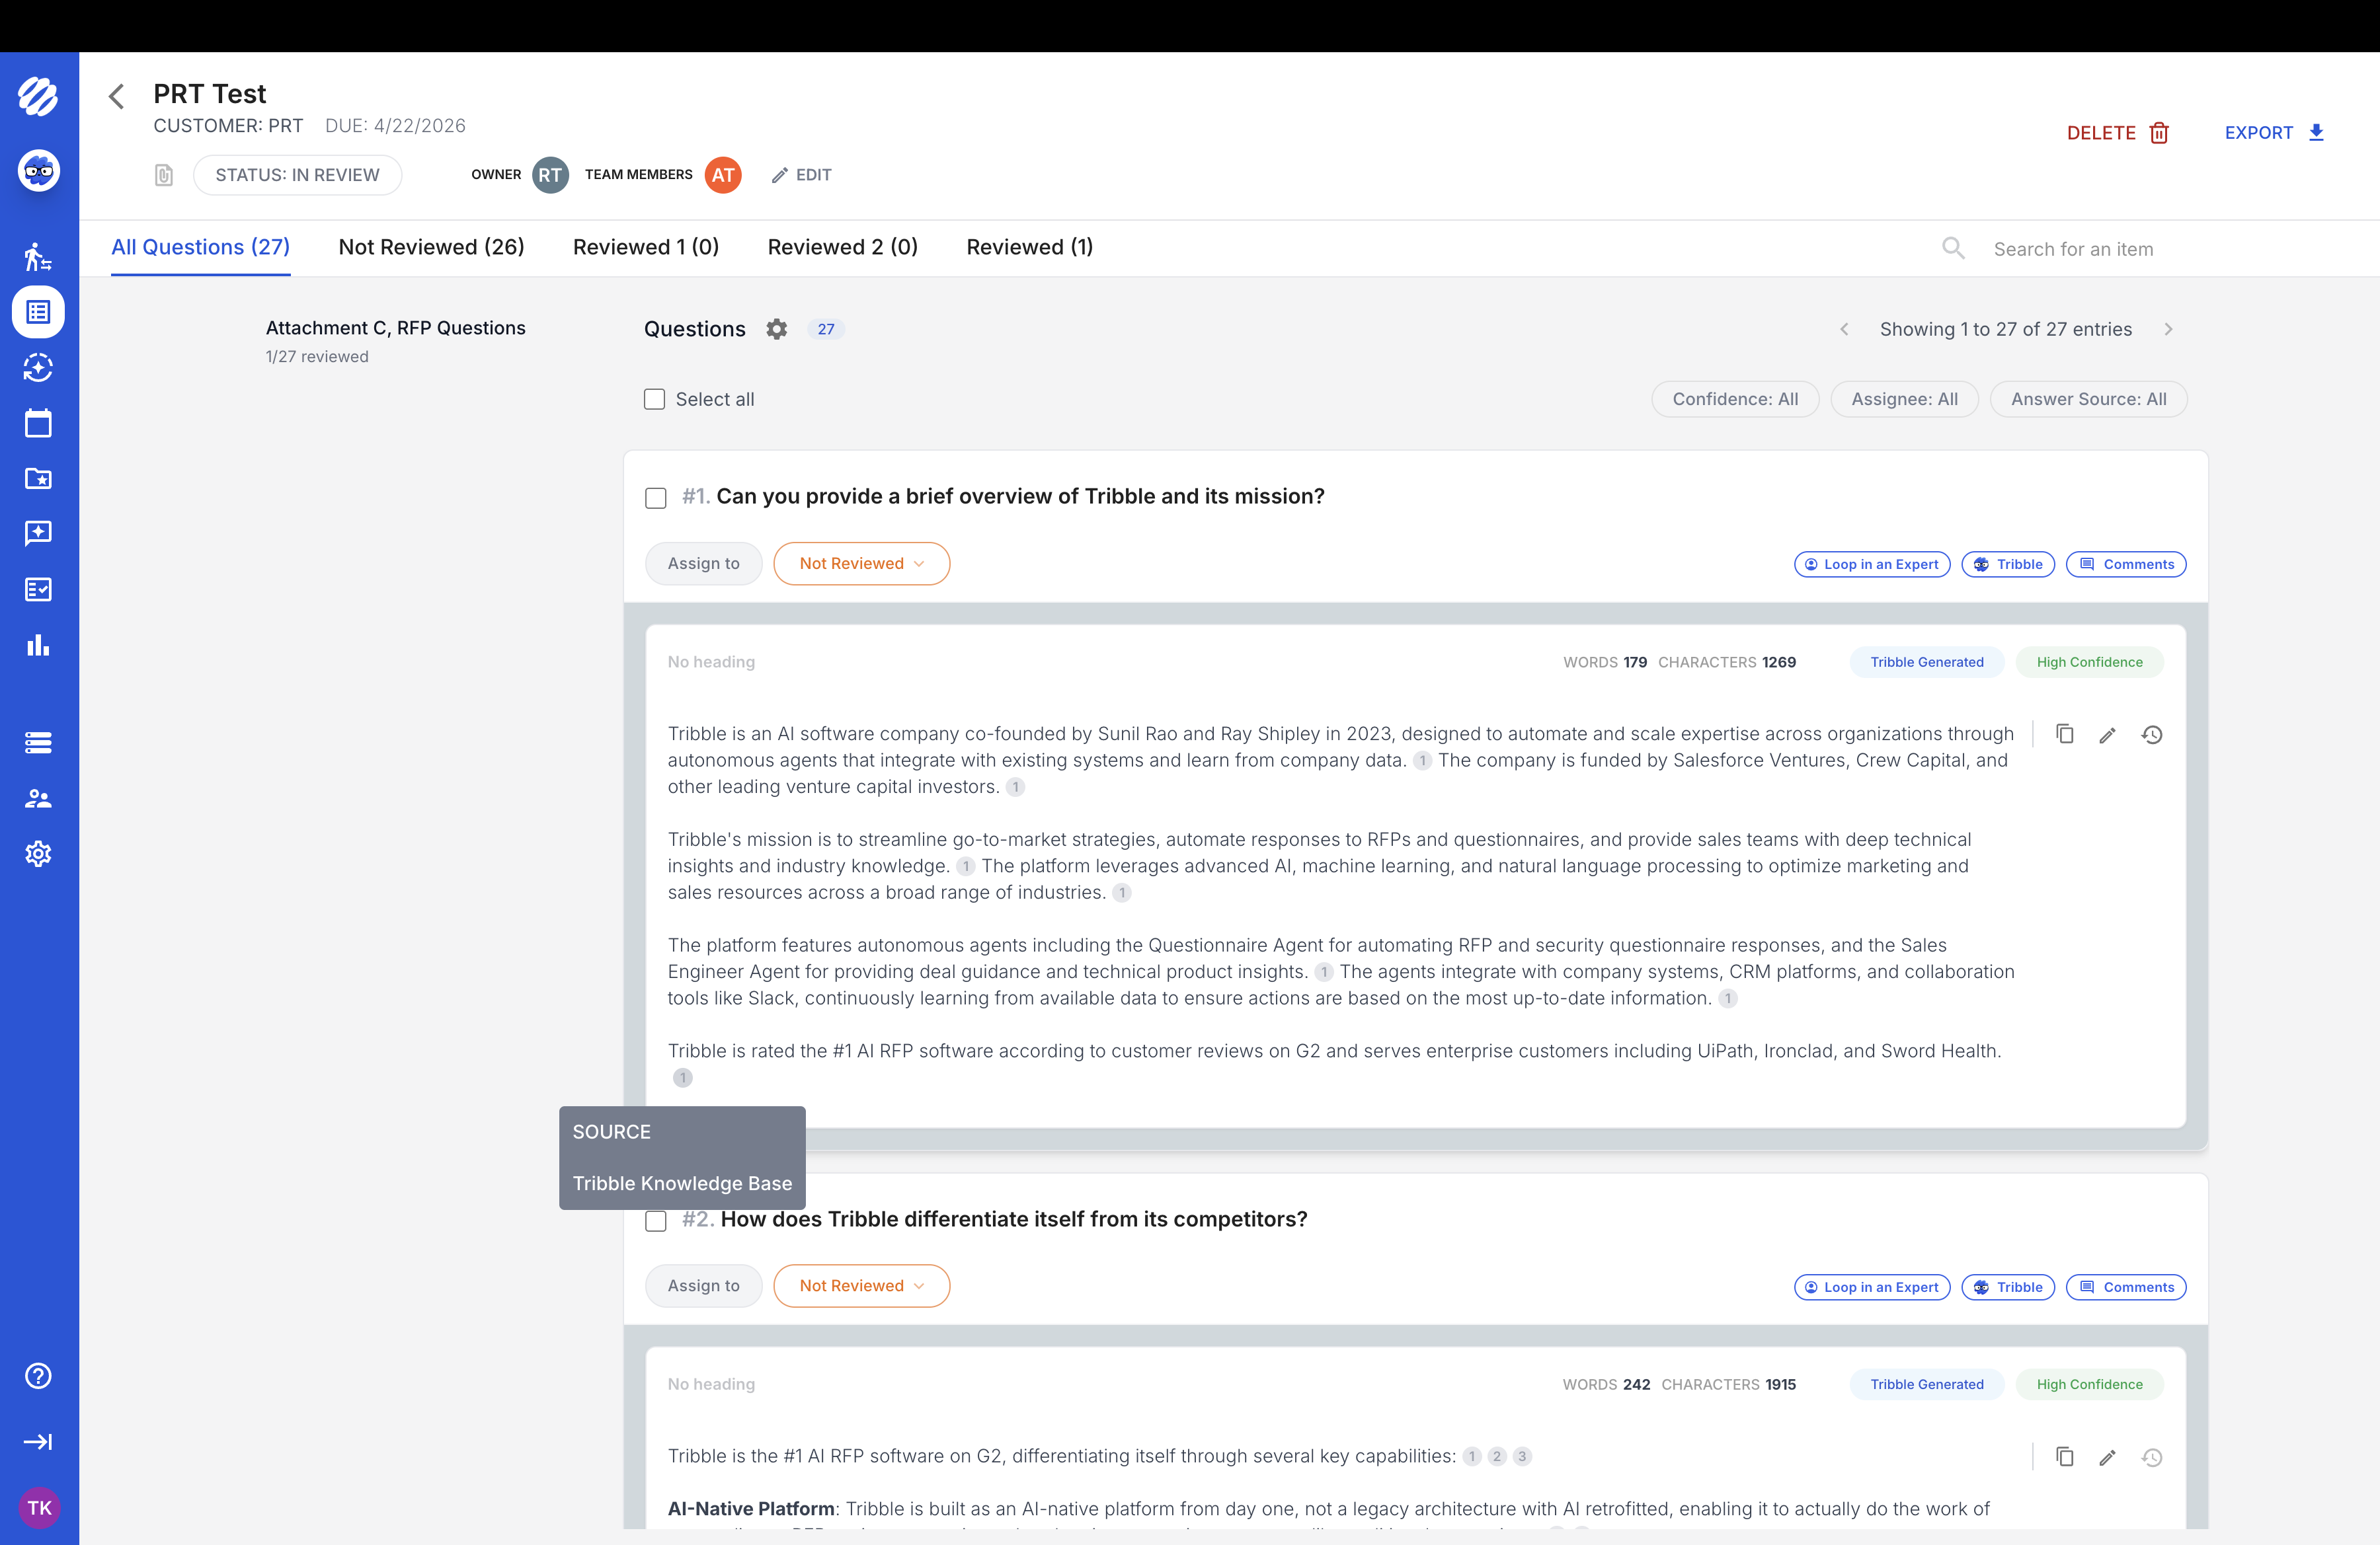This screenshot has height=1545, width=2380.
Task: Click Tribble button for question #2
Action: tap(2008, 1287)
